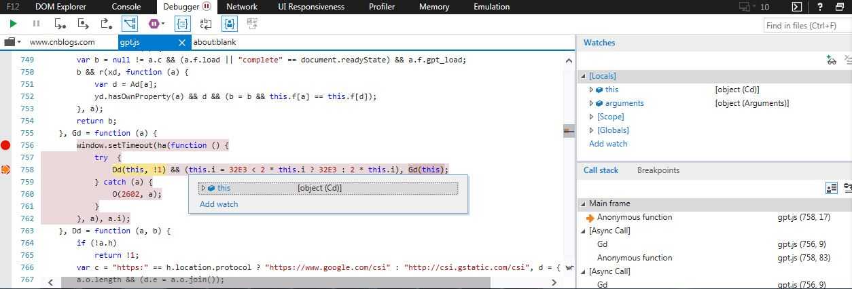The height and width of the screenshot is (289, 852).
Task: Toggle the Pretty print button
Action: 182,24
